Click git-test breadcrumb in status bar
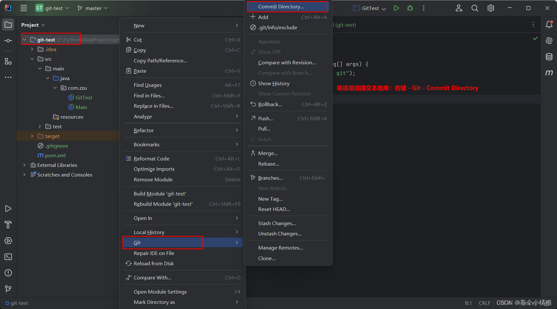Viewport: 557px width, 309px height. point(17,303)
